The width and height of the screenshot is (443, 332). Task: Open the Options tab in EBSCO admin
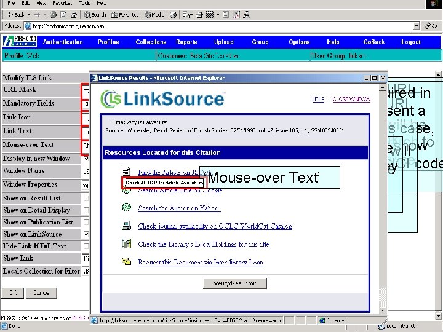pos(299,42)
